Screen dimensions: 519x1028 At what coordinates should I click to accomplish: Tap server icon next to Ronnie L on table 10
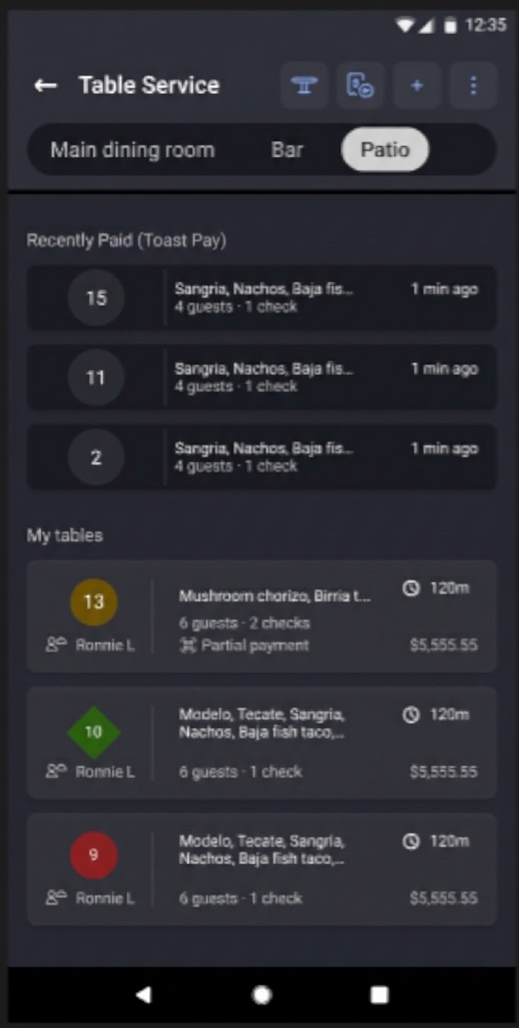pyautogui.click(x=56, y=772)
